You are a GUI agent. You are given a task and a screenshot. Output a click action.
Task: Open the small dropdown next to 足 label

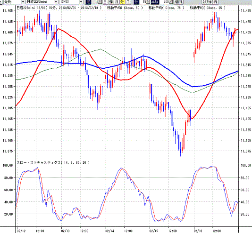tap(100, 2)
